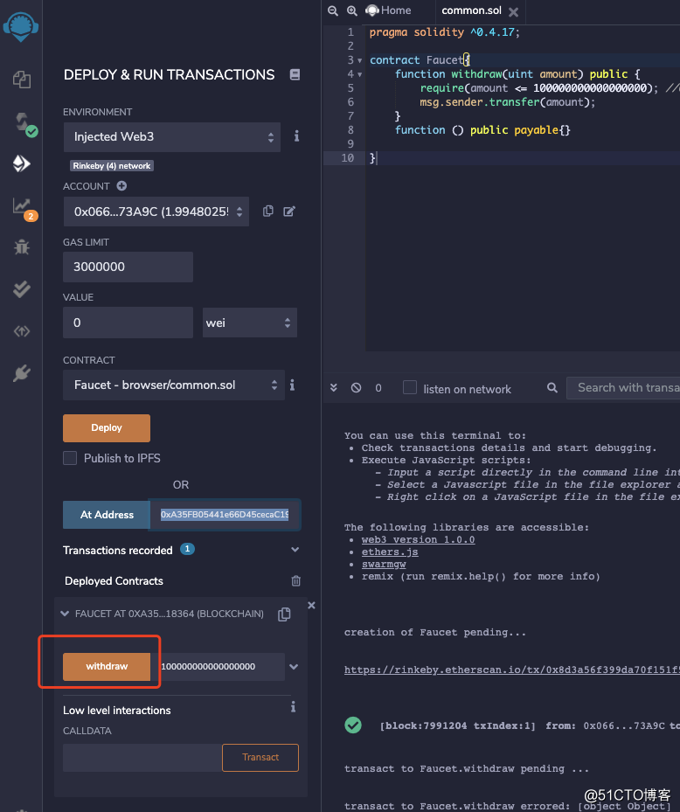
Task: Click pending transactions count 0
Action: tap(378, 388)
